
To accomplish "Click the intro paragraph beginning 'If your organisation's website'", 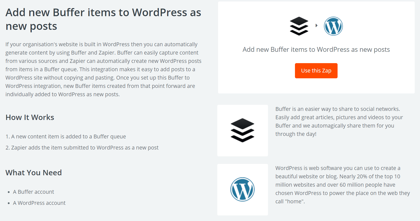I will pos(103,69).
